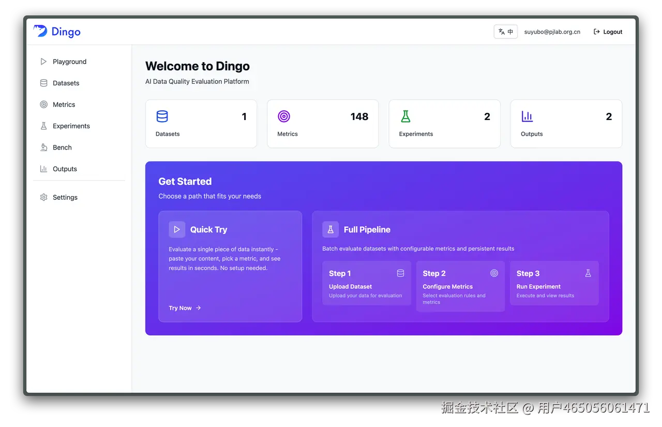This screenshot has height=427, width=662.
Task: Click the Datasets database icon in sidebar
Action: click(43, 83)
